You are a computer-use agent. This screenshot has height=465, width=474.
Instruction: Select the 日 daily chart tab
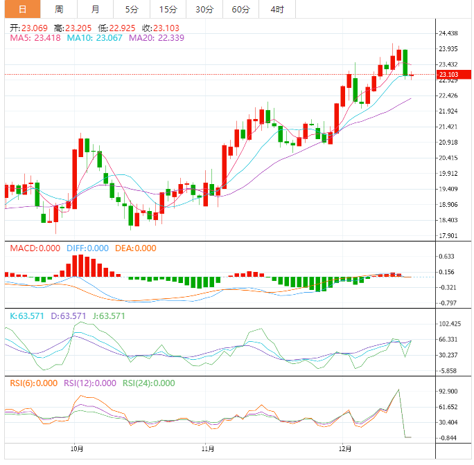click(22, 9)
